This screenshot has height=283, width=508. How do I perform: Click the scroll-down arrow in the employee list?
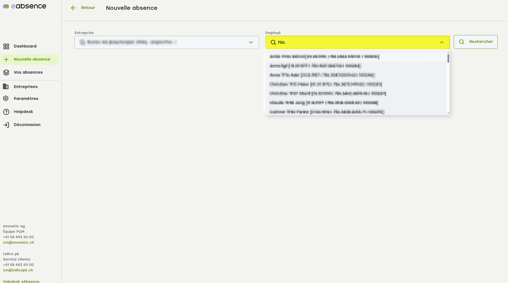pyautogui.click(x=448, y=113)
